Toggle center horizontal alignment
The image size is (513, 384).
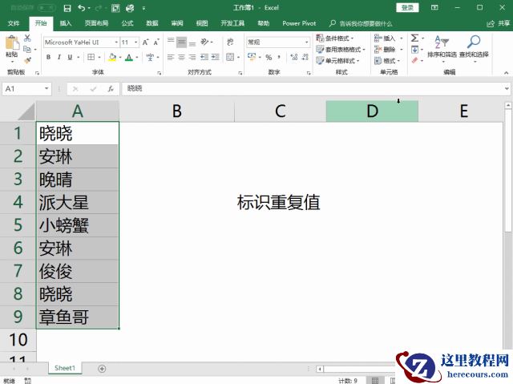point(181,57)
